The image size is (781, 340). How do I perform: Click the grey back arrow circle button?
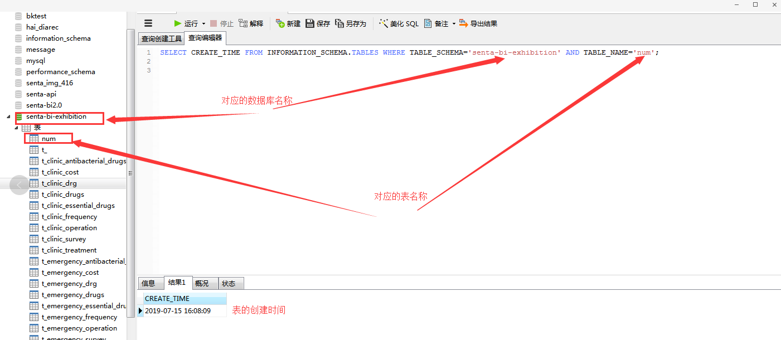[19, 184]
